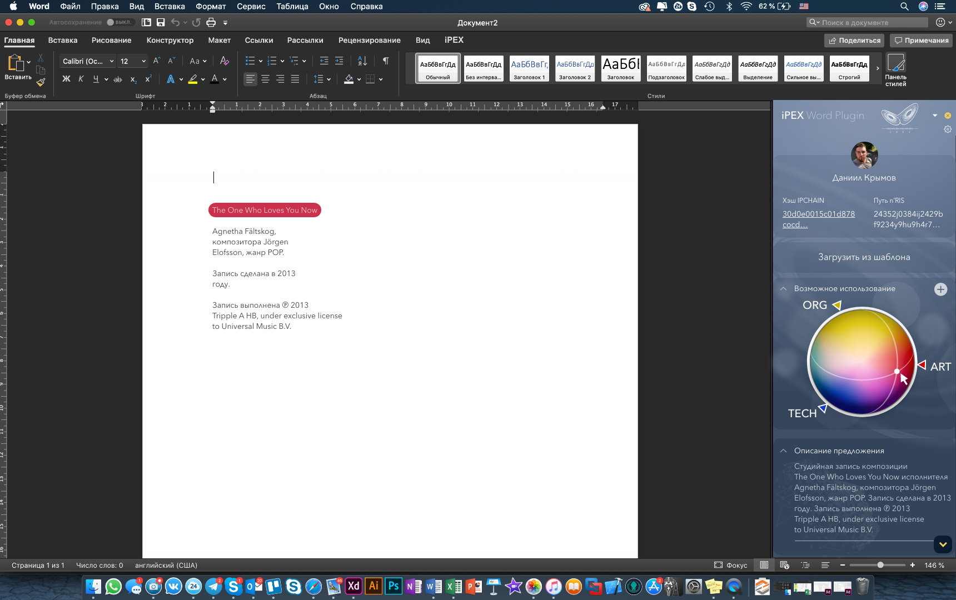Image resolution: width=956 pixels, height=600 pixels.
Task: Click in the Поиск в документе field
Action: pos(867,22)
